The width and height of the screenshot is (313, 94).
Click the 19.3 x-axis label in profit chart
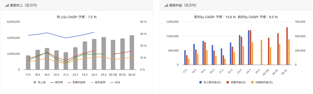pos(203,71)
